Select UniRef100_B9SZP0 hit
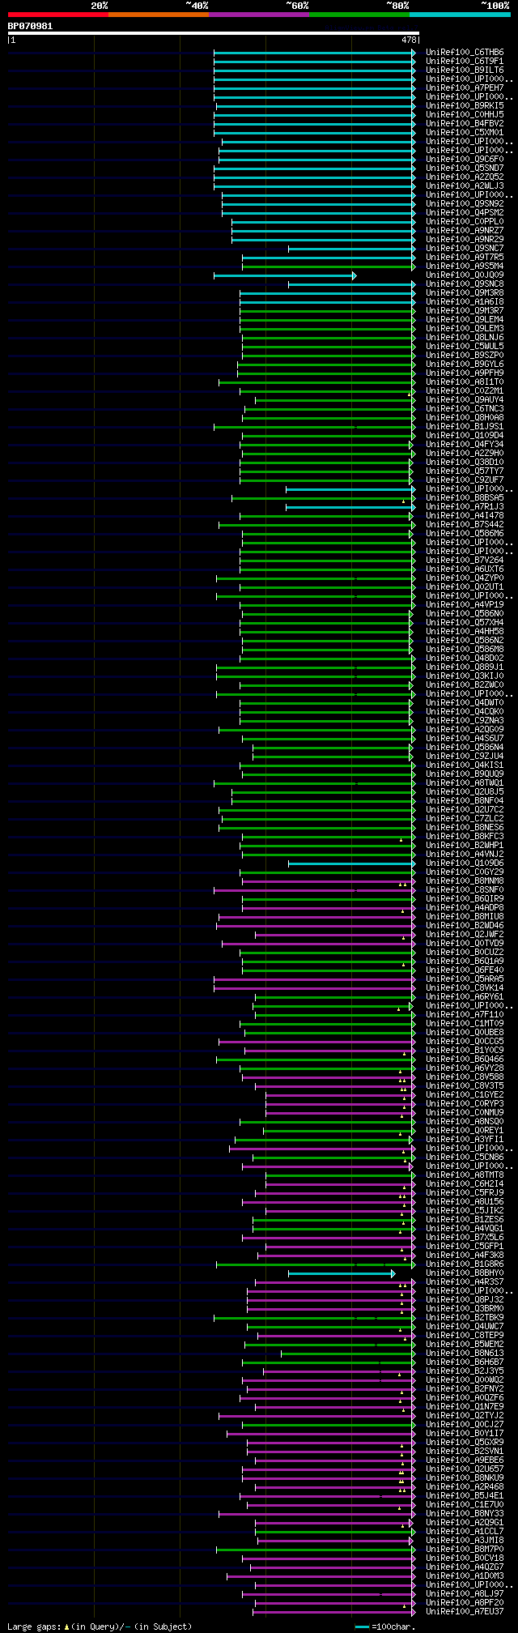The height and width of the screenshot is (1633, 518). (465, 355)
